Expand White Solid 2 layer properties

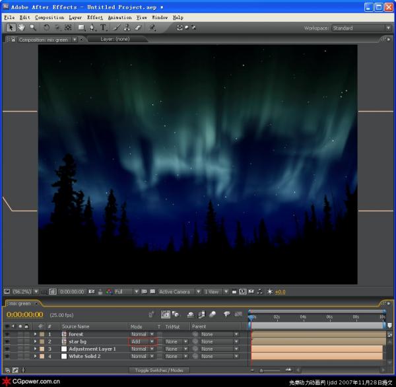coord(35,356)
